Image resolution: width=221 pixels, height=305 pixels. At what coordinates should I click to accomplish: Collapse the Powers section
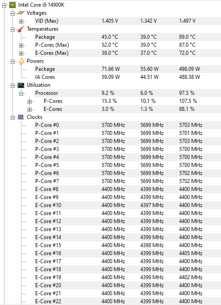coord(12,61)
